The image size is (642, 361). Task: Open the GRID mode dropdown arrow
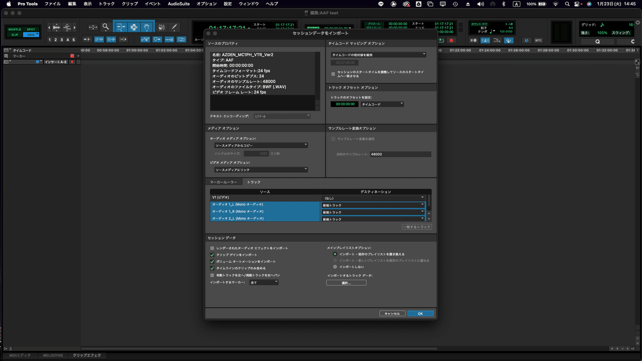(x=37, y=35)
